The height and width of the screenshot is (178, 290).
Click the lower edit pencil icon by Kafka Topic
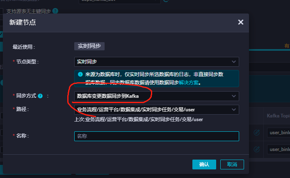(x=257, y=149)
